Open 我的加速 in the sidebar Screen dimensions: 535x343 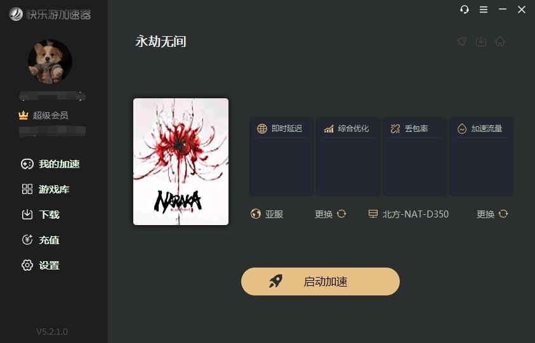(x=50, y=164)
